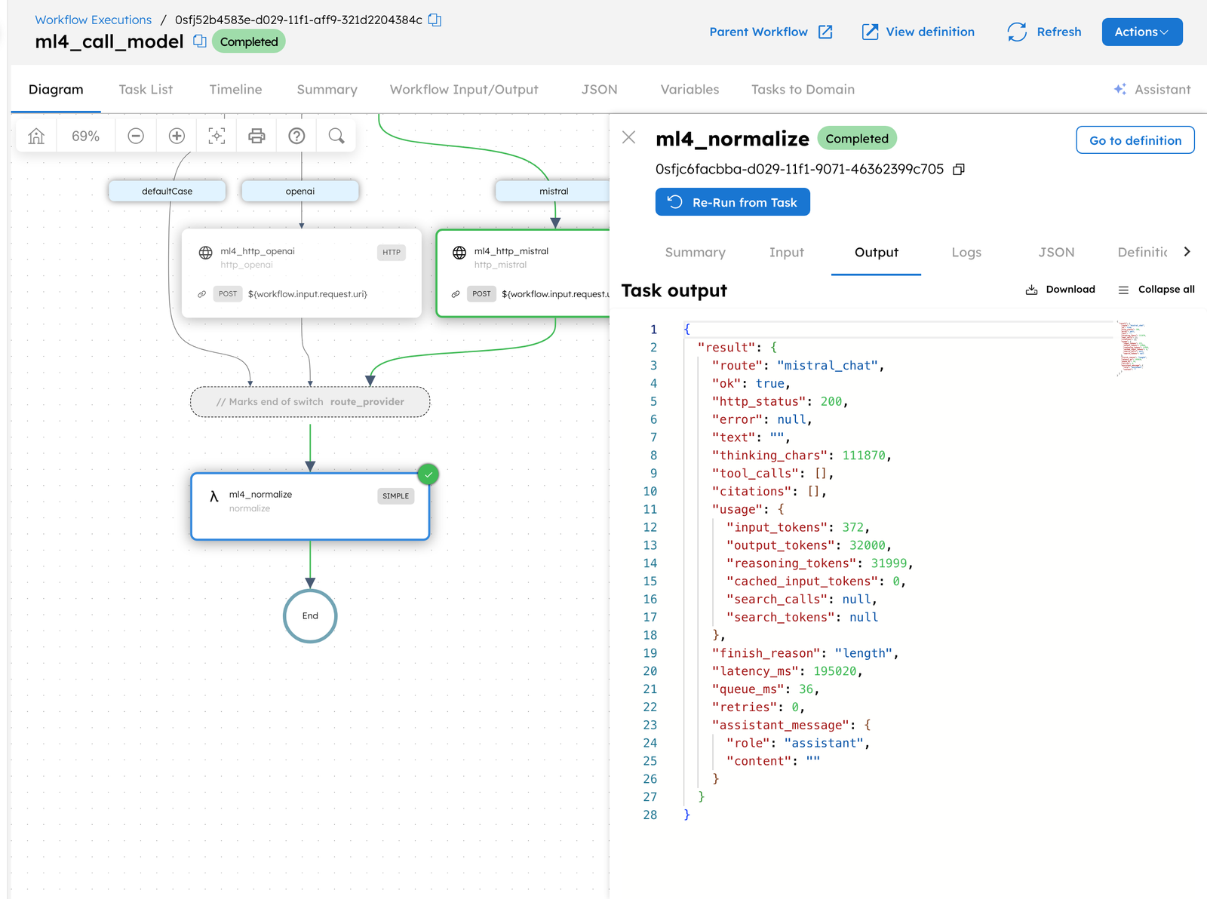Open the workflow Summary tab
Viewport: 1207px width, 899px height.
click(327, 89)
